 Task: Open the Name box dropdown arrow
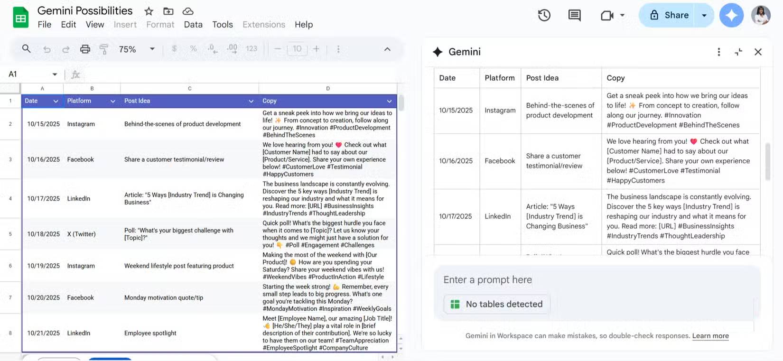(x=55, y=74)
